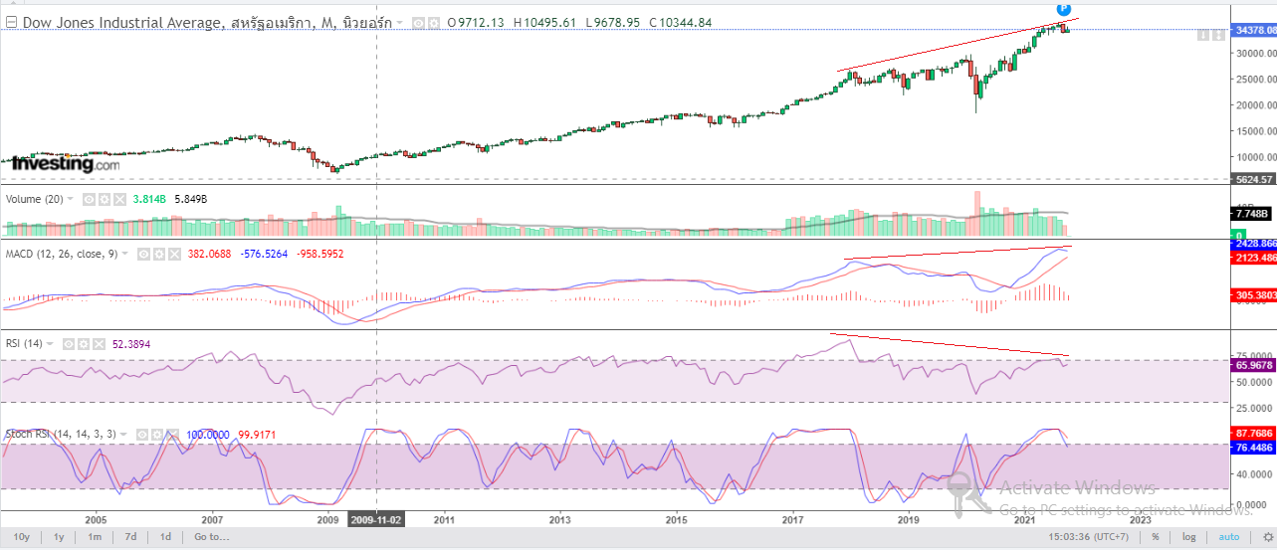
Task: Open the Go to... date dialog
Action: [x=212, y=537]
